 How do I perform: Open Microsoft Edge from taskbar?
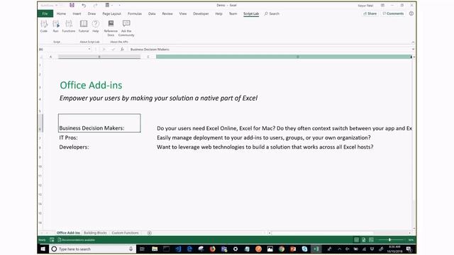[x=189, y=249]
